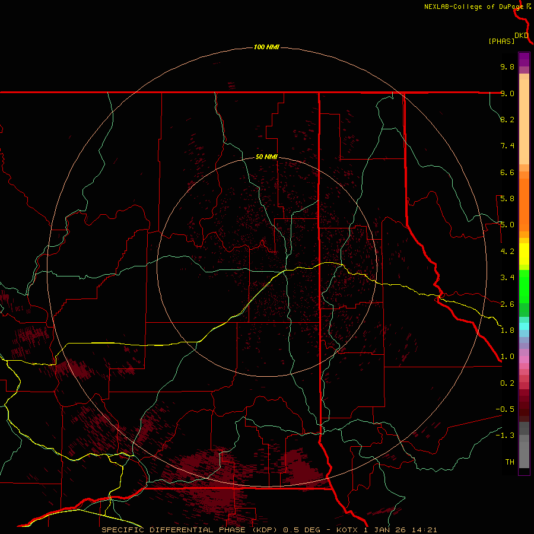Pick the purple top segment of color bar

coord(524,59)
